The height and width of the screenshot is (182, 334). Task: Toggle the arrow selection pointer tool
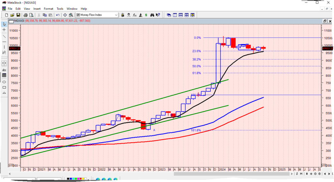coord(4,24)
